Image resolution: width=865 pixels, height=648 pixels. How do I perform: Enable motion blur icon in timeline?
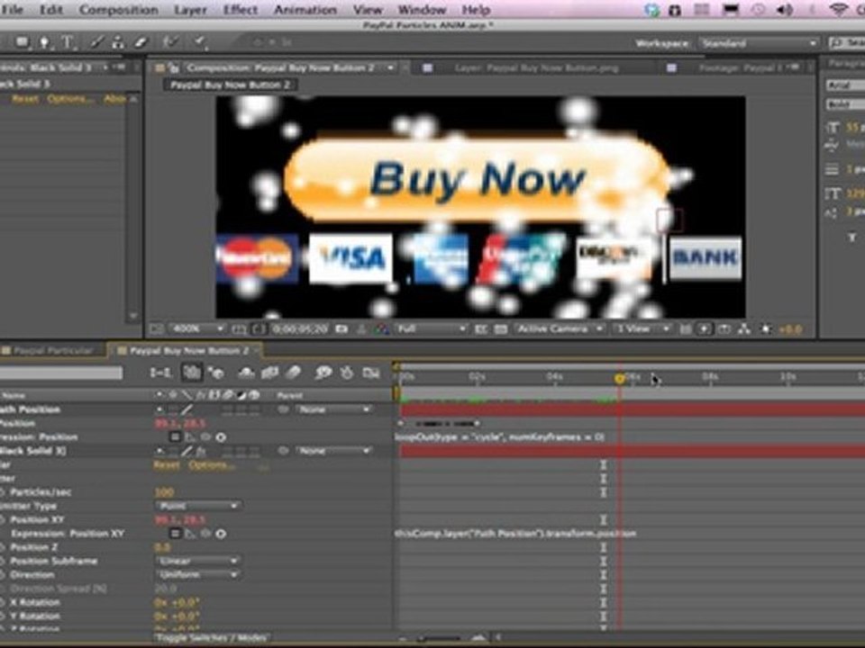coord(293,373)
